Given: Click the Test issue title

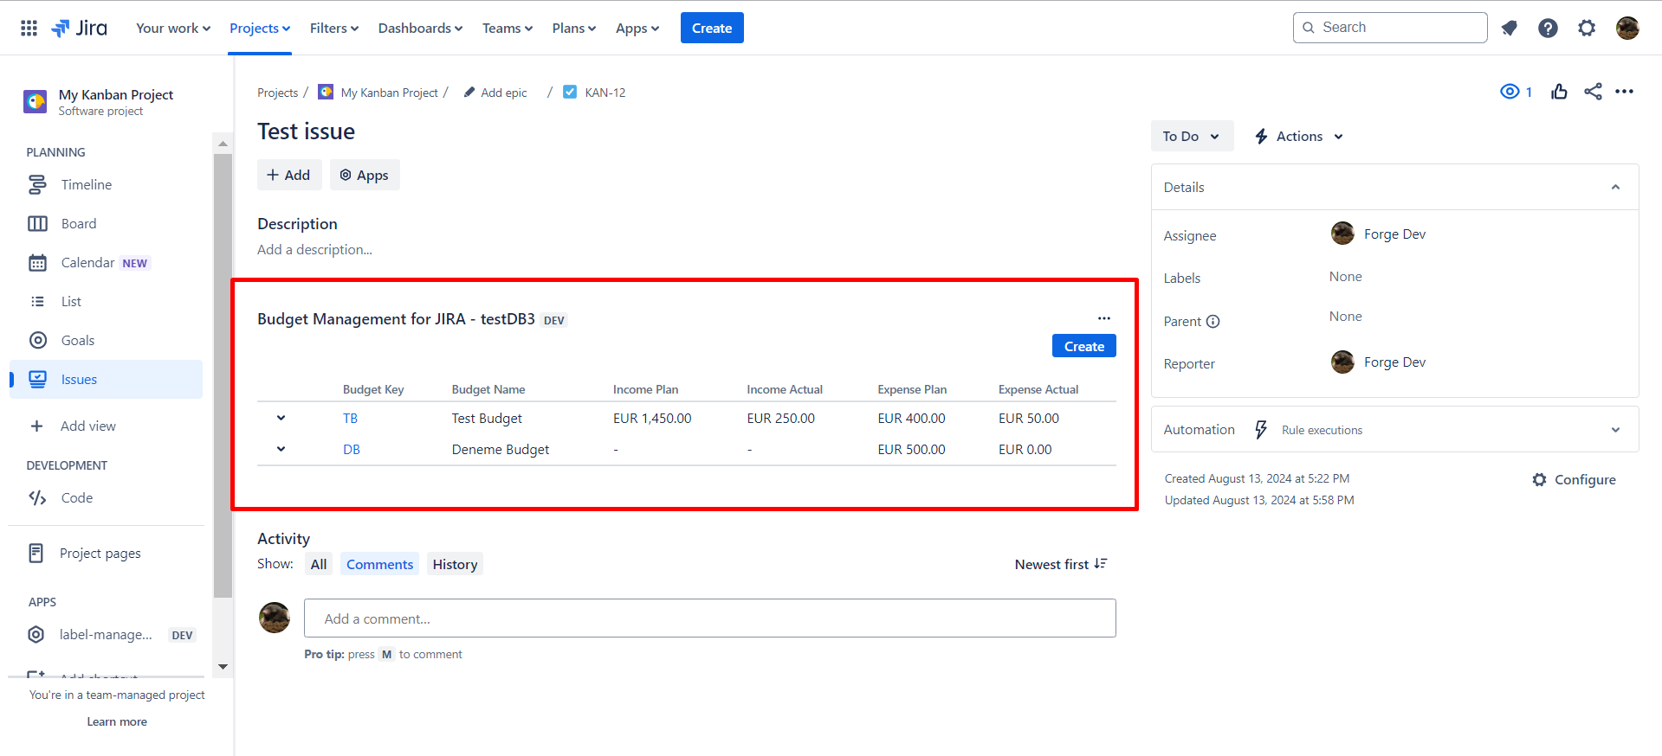Looking at the screenshot, I should (307, 131).
